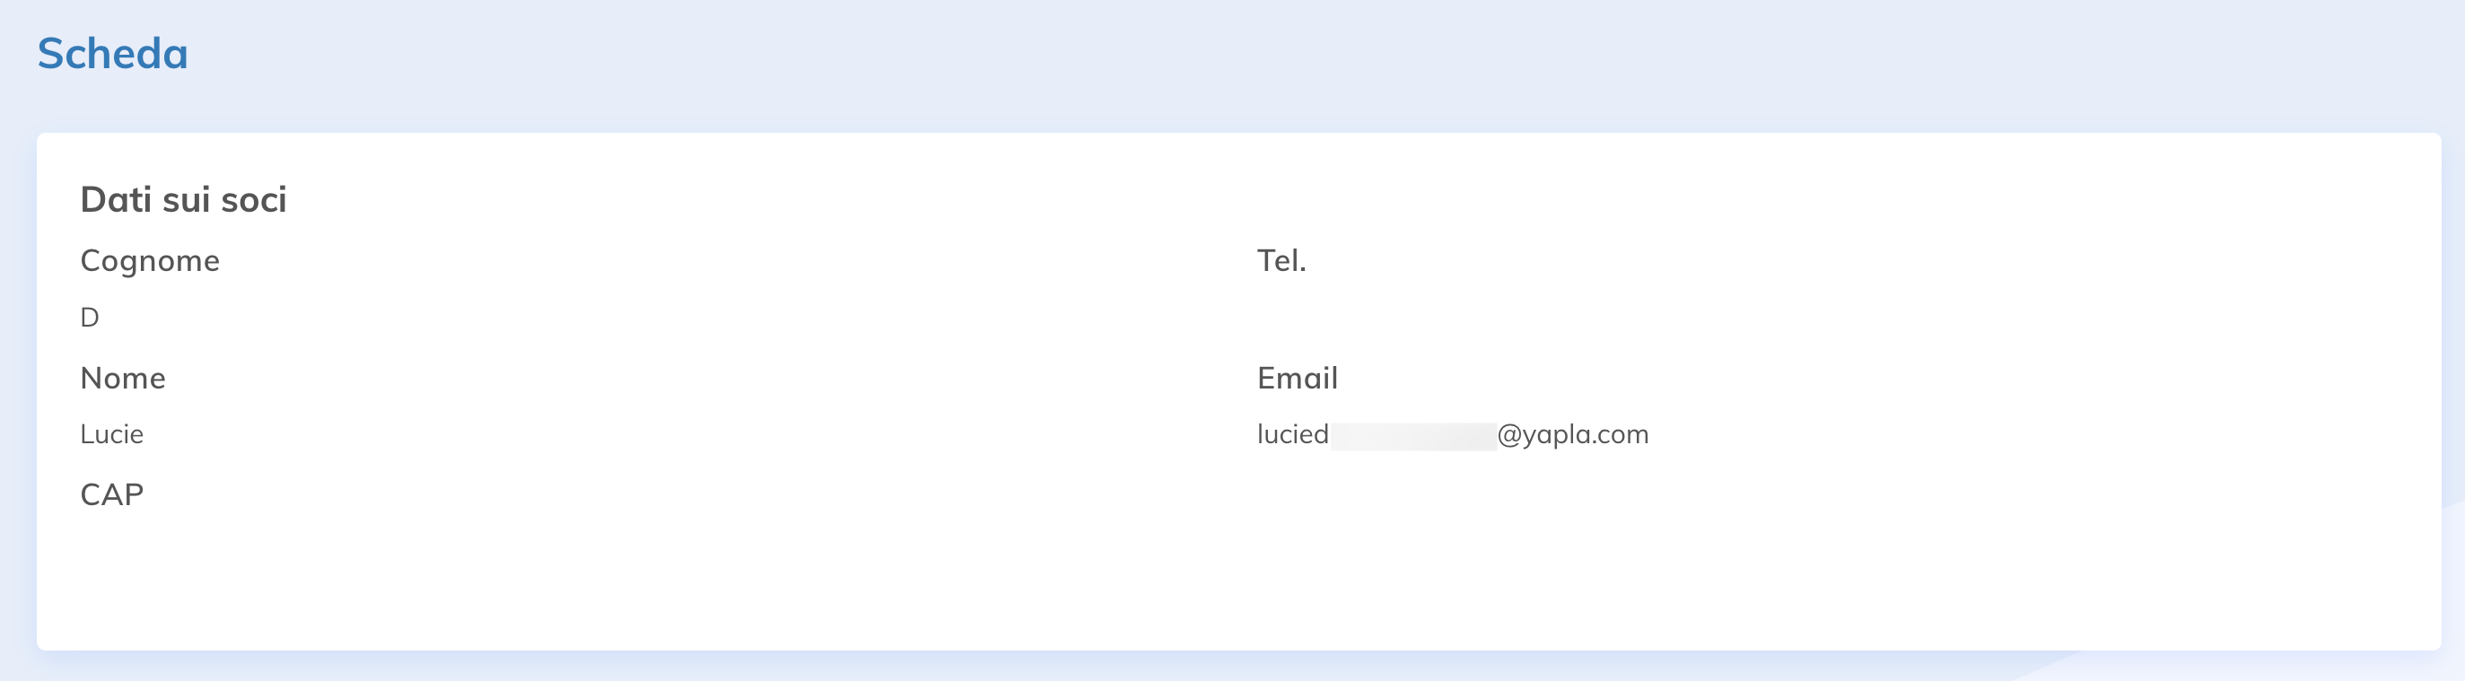Click the word 'Dati' in the section heading

pos(116,200)
